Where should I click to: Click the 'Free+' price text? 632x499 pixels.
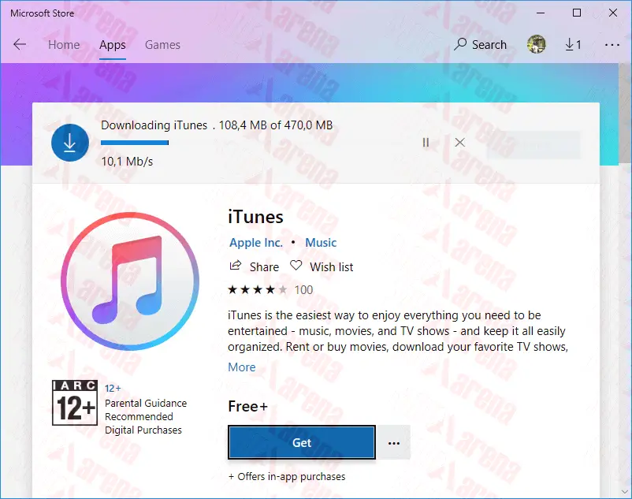tap(247, 406)
